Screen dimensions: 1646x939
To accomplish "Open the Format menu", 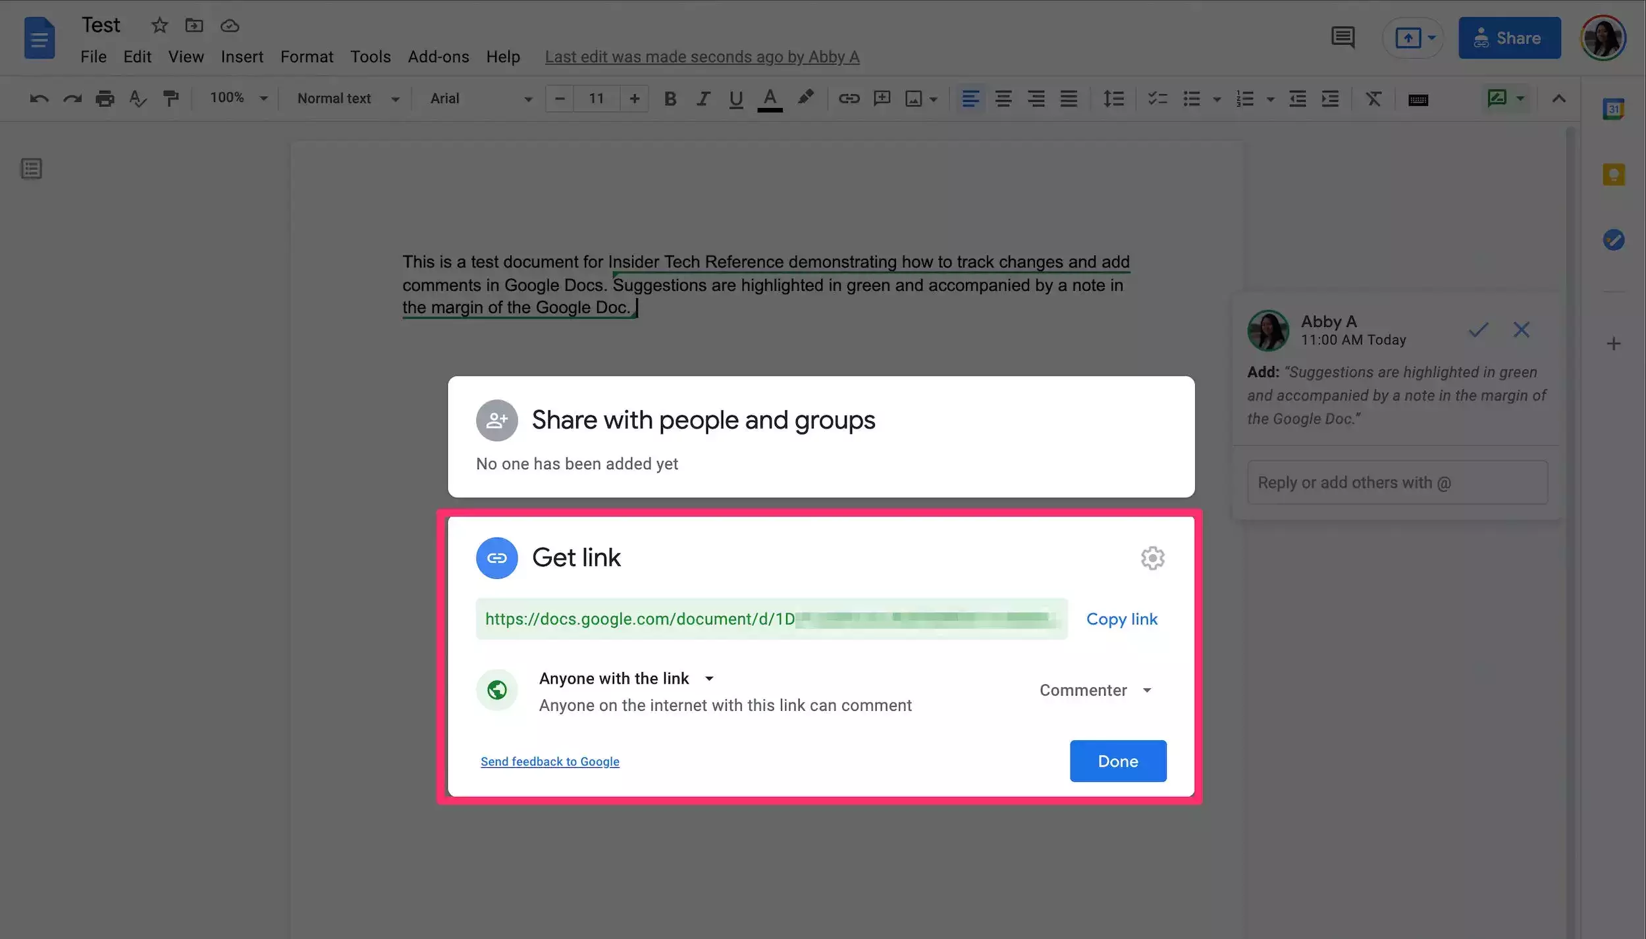I will [x=307, y=57].
